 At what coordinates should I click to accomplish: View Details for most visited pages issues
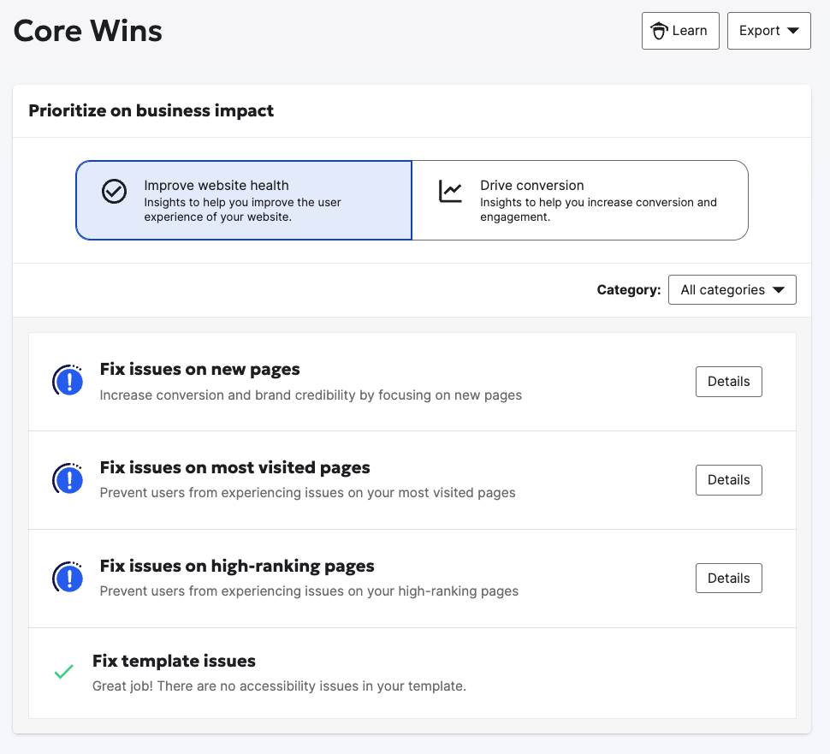pos(728,480)
